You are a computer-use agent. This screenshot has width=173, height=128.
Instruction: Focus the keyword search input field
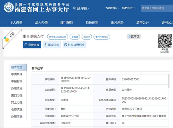pos(157,8)
